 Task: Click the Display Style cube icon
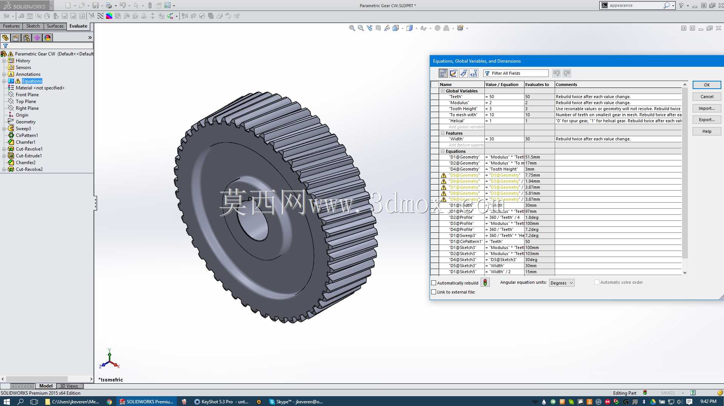tap(410, 28)
